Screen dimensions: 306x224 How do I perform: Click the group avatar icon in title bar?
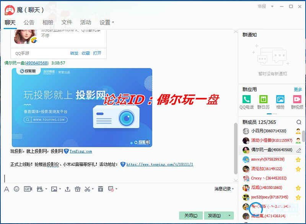(x=10, y=10)
